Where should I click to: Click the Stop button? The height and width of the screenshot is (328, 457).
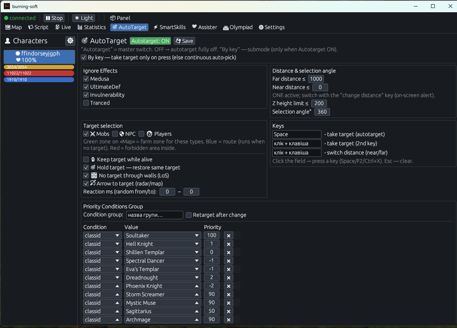[54, 18]
